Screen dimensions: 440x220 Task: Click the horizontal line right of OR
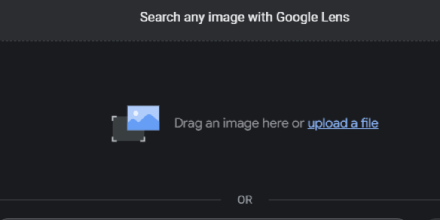click(x=354, y=200)
